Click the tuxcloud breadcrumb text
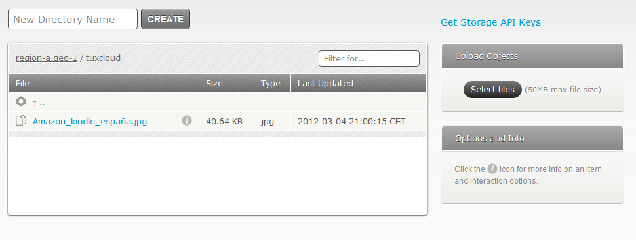The image size is (636, 240). 103,58
